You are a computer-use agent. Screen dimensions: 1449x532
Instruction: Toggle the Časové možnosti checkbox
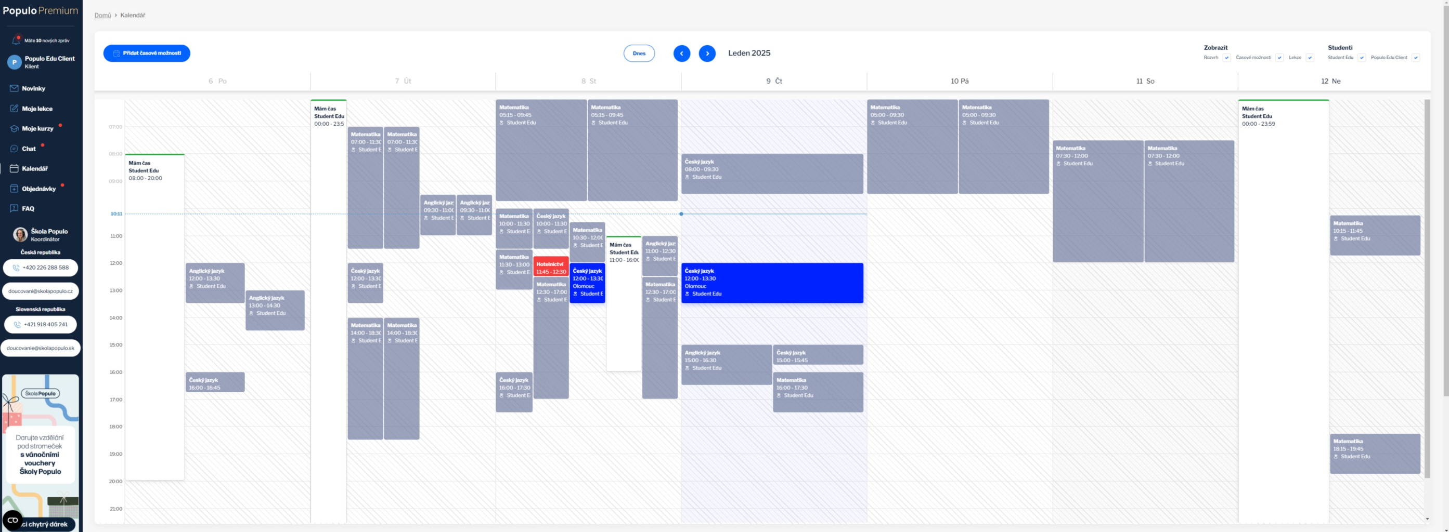pos(1279,58)
